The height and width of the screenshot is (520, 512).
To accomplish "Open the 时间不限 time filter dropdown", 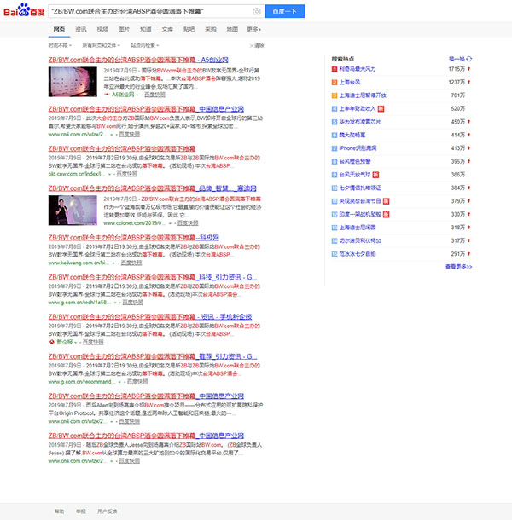I will (x=60, y=45).
